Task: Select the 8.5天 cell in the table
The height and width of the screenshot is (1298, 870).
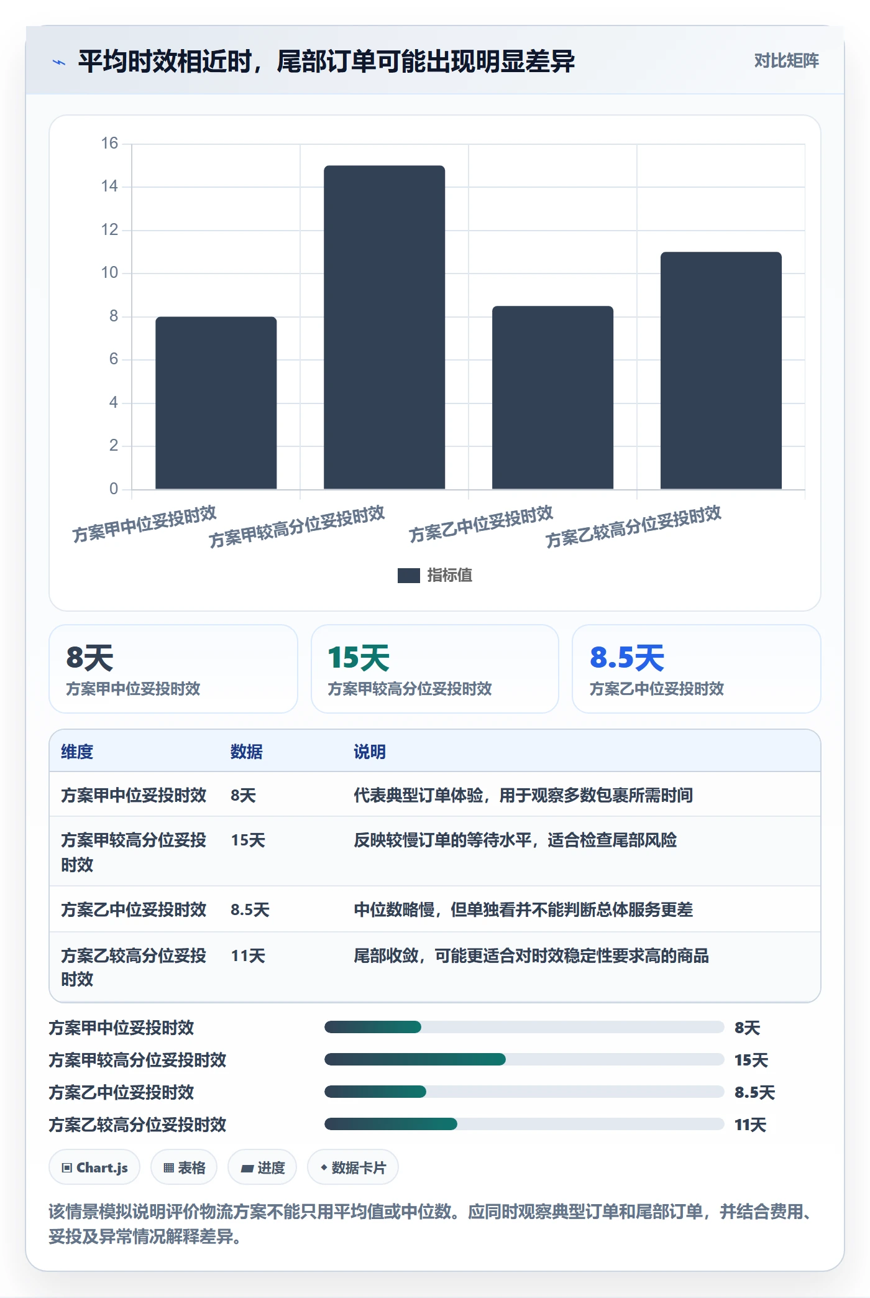Action: point(250,910)
